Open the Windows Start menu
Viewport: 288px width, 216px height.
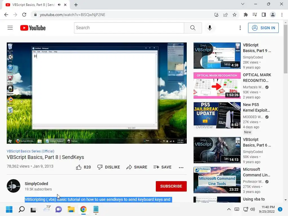coord(9,209)
